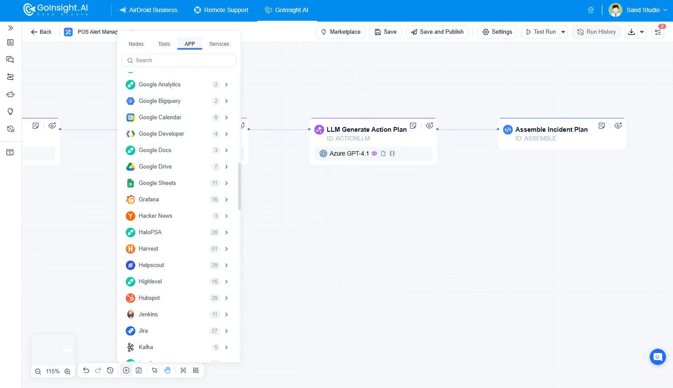Open AirDroid Business in top navigation
This screenshot has width=673, height=388.
tap(148, 10)
